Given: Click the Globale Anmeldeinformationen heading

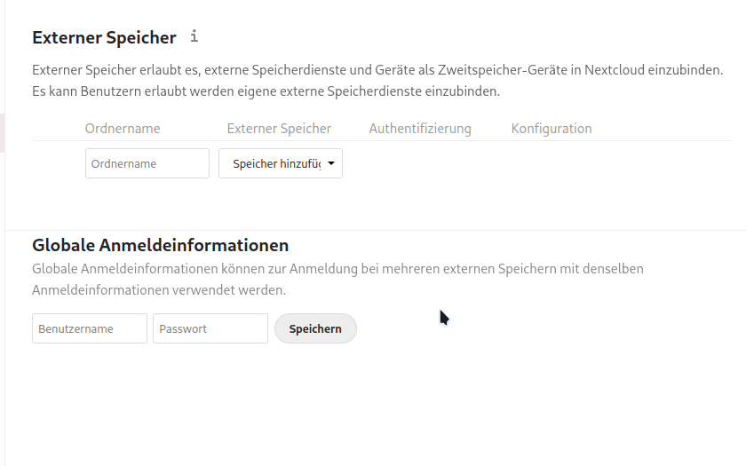Looking at the screenshot, I should click(160, 245).
